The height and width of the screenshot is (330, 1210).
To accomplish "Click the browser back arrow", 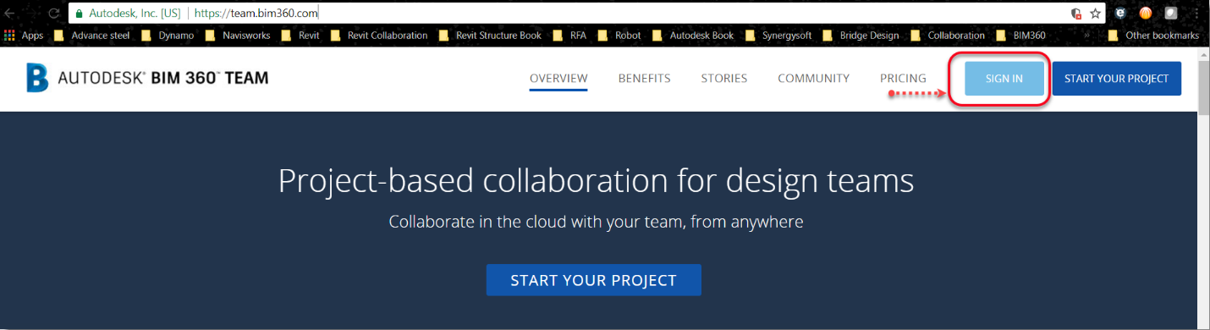I will pyautogui.click(x=9, y=14).
